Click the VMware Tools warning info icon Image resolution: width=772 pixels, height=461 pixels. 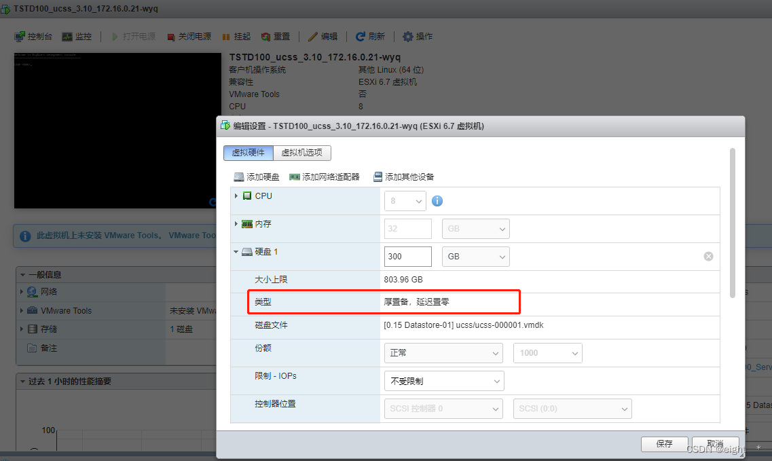25,236
